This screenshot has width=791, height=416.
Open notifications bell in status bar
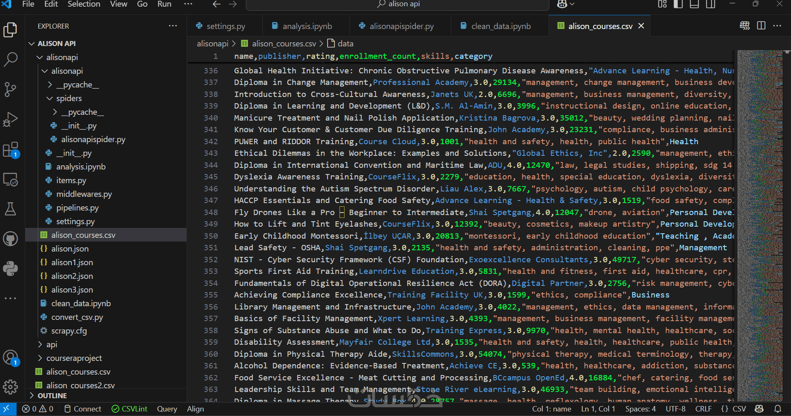(x=778, y=409)
